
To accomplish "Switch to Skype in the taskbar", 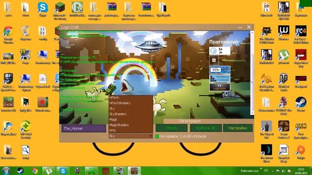I will click(x=63, y=171).
